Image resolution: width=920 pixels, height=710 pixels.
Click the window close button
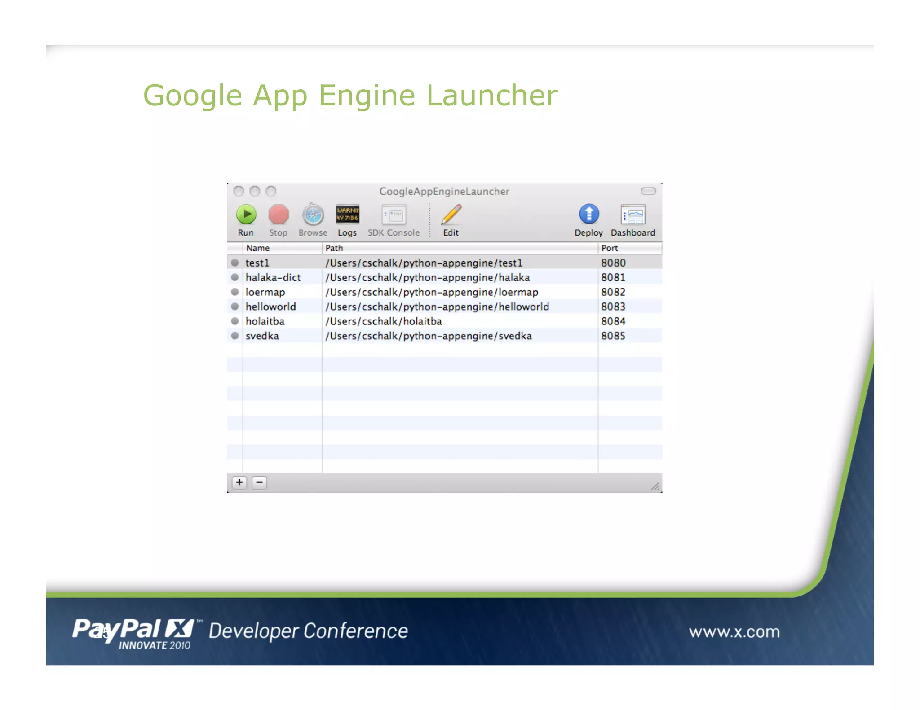click(x=239, y=191)
